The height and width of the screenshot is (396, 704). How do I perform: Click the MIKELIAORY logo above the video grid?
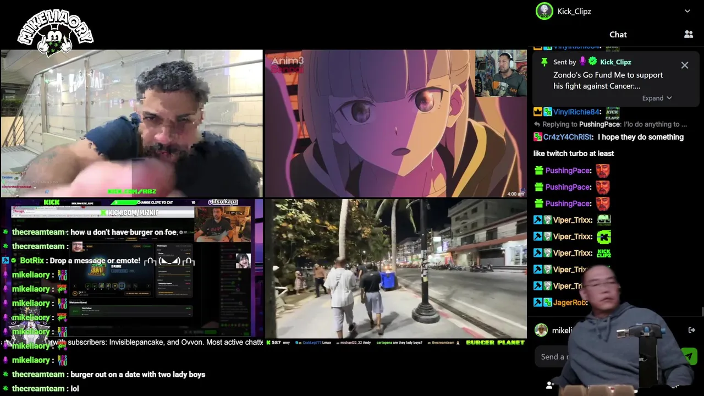[55, 32]
